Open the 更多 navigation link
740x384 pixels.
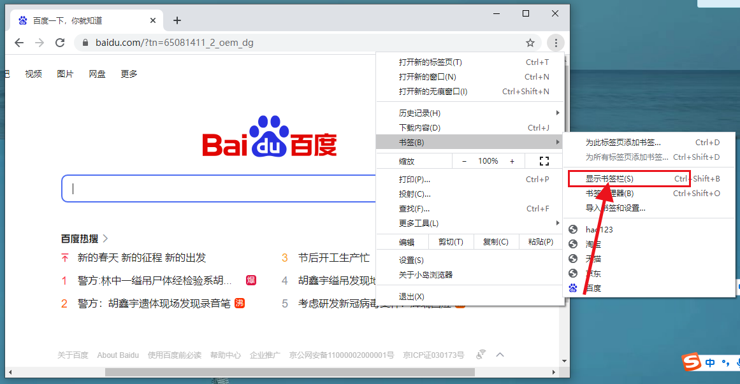tap(129, 74)
